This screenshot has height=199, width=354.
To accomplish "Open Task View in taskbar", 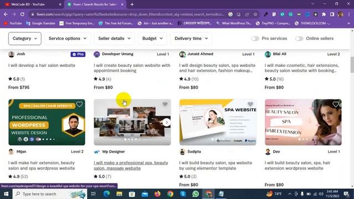I will pyautogui.click(x=93, y=194).
